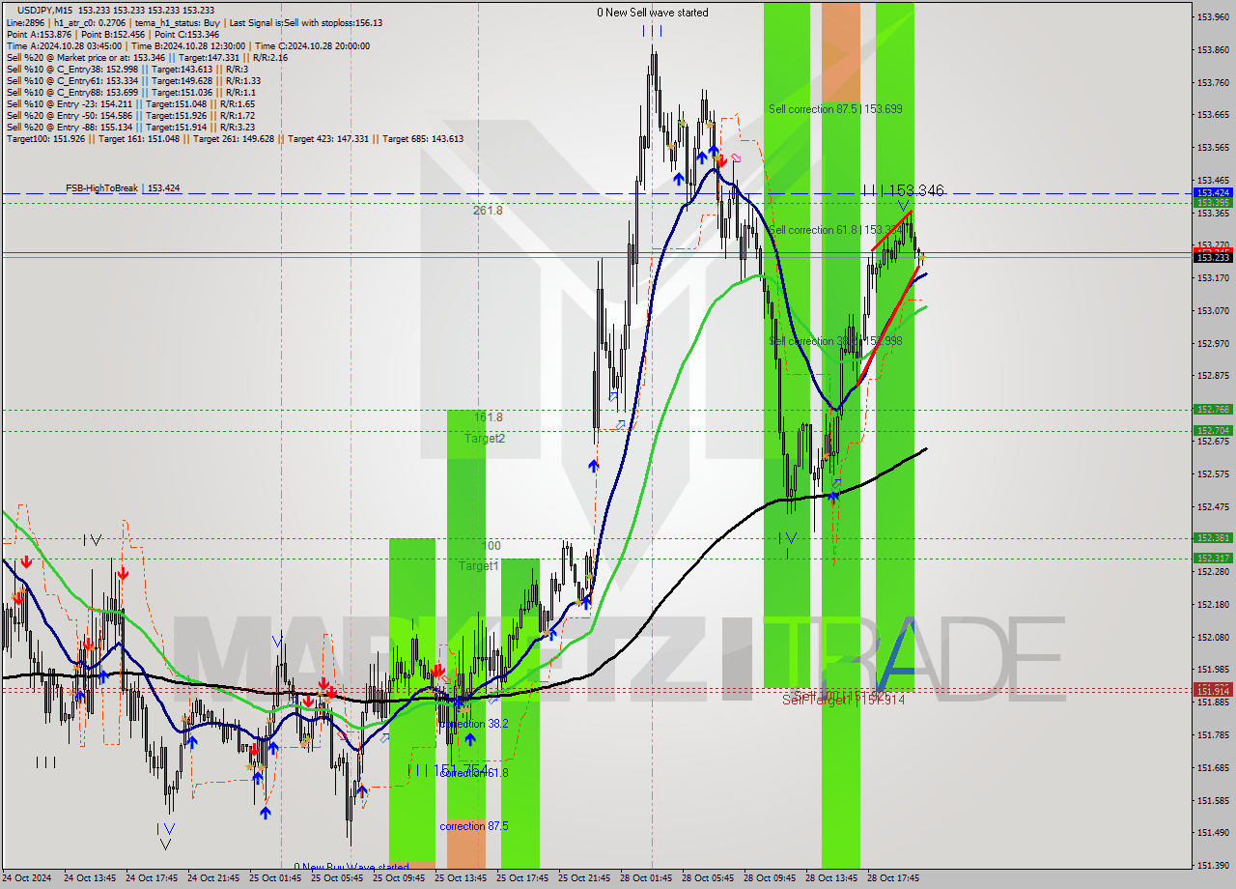The width and height of the screenshot is (1236, 889).
Task: Click the '28 Oct 17:45' time axis label
Action: (893, 878)
